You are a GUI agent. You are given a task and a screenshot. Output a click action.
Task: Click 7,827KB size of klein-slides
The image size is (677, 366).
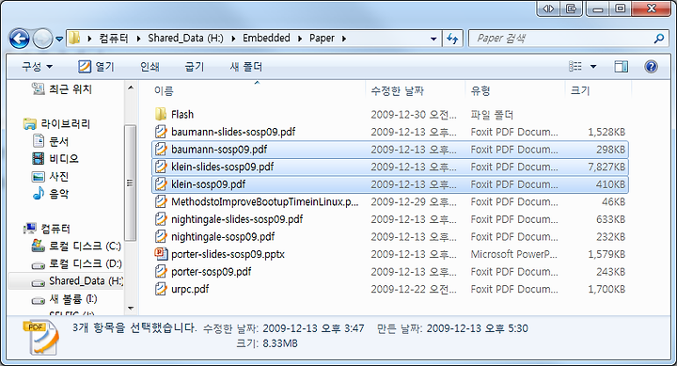pos(606,167)
